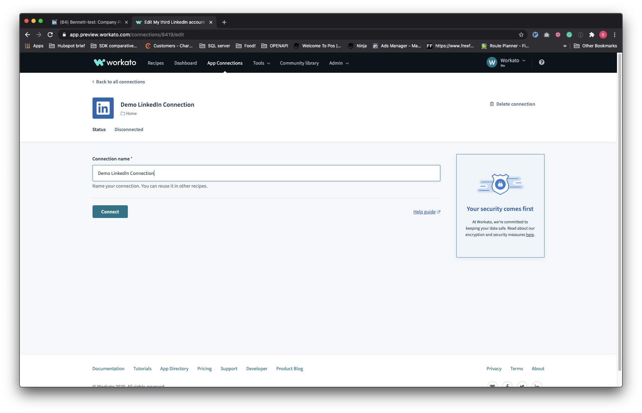
Task: Click inside the Connection name field
Action: click(266, 173)
